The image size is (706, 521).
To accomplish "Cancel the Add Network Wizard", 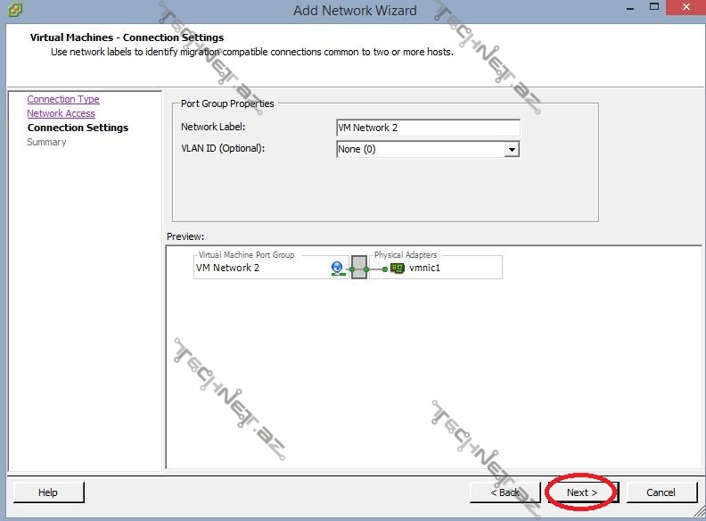I will [x=661, y=492].
